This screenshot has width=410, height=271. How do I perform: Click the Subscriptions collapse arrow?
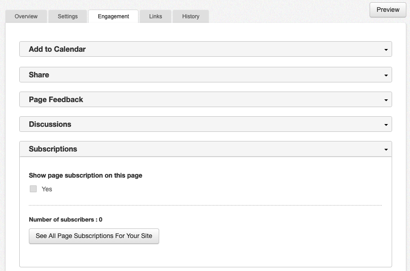point(387,149)
